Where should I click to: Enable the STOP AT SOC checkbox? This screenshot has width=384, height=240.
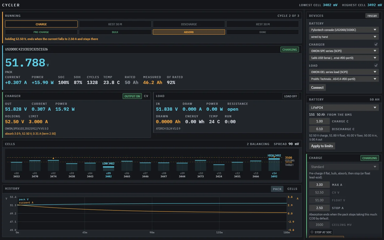(312, 232)
